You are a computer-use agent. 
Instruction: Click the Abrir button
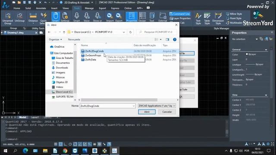147,112
